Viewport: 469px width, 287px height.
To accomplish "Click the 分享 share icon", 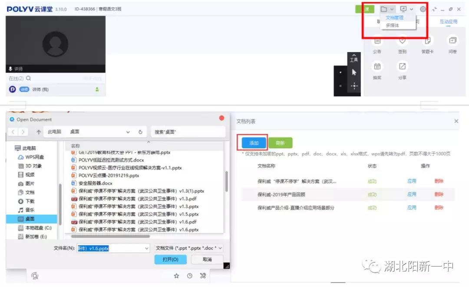I will [402, 67].
